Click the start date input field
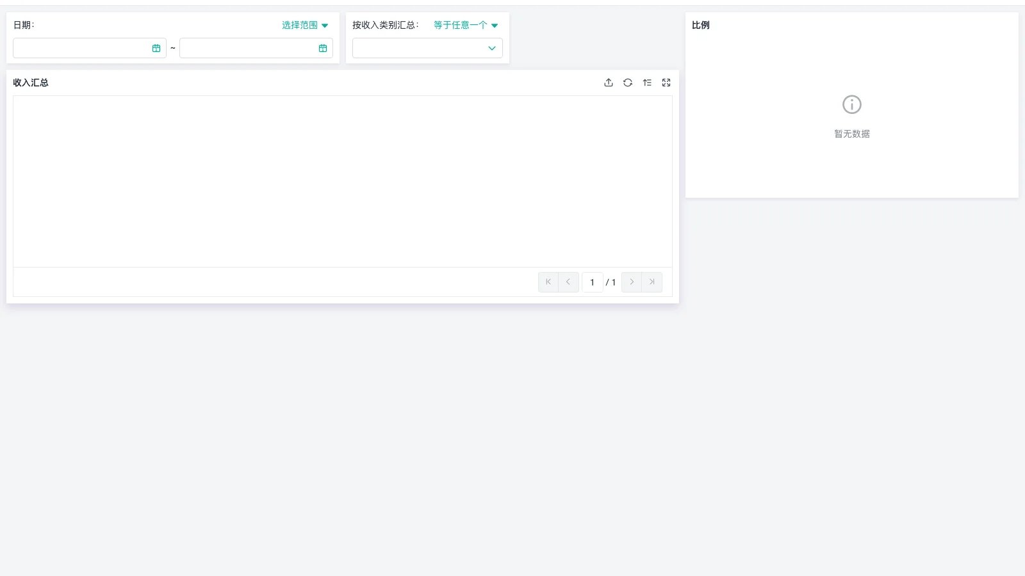Screen dimensions: 1025x576 point(90,48)
